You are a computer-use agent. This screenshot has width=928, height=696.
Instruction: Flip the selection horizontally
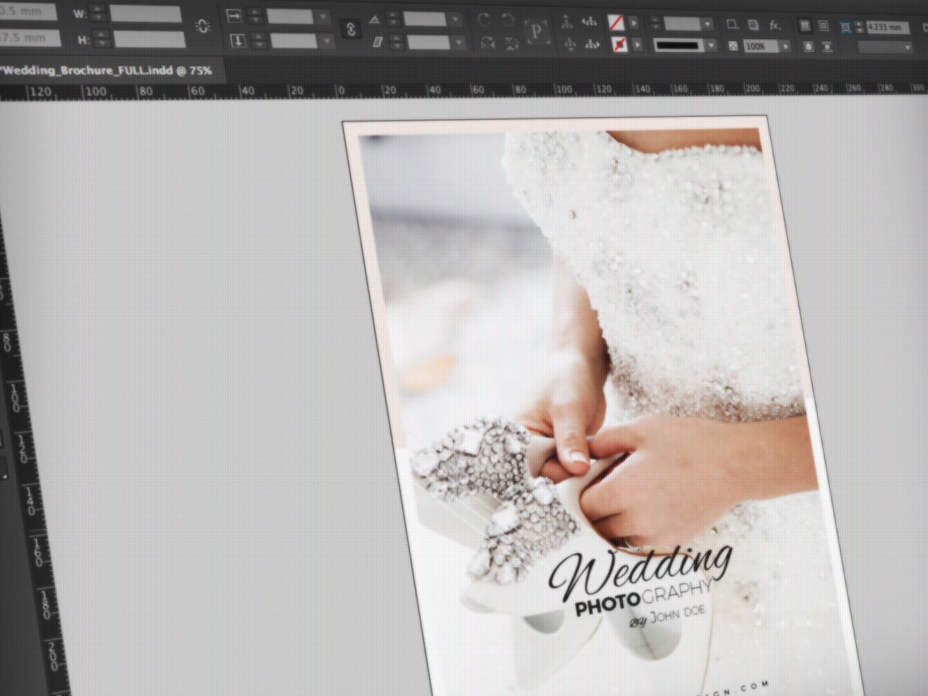487,43
